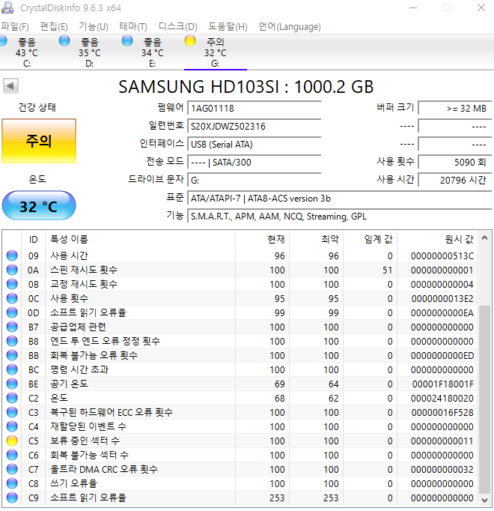Click the power-on count field 5090 회
This screenshot has height=511, width=494.
pyautogui.click(x=455, y=162)
